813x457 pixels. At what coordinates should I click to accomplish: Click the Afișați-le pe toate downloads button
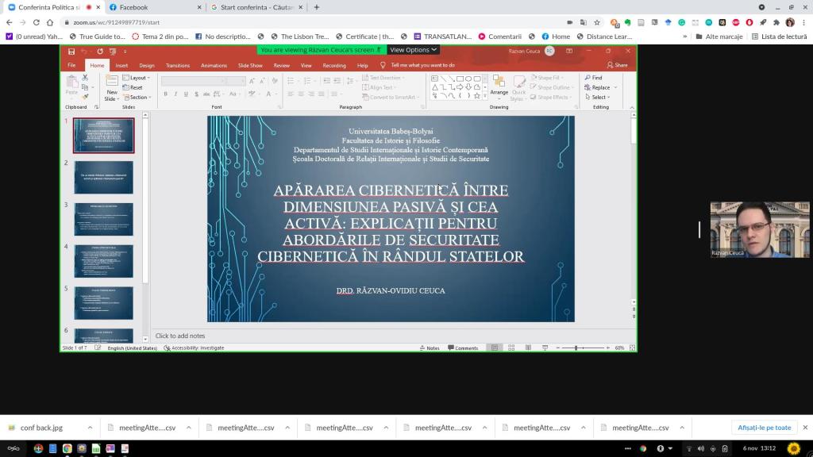click(764, 428)
